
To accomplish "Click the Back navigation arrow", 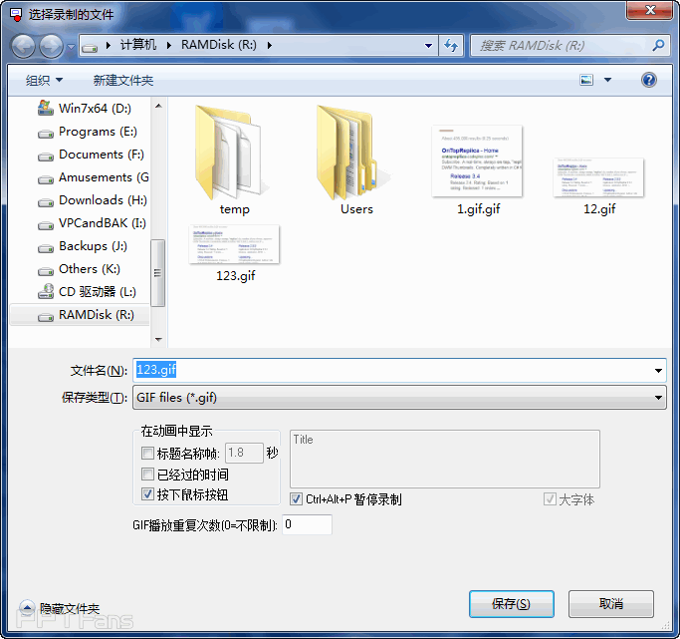I will coord(23,46).
